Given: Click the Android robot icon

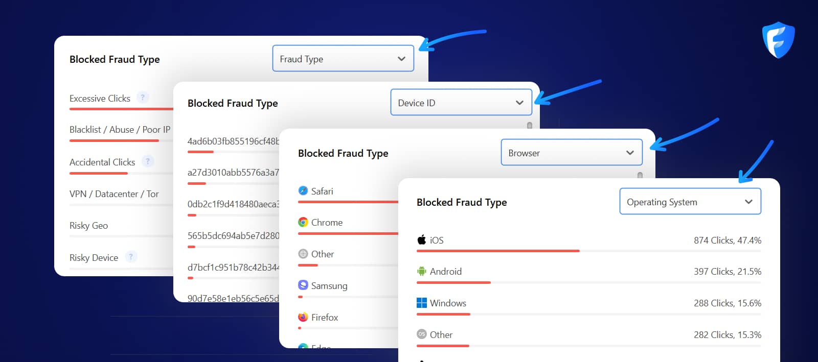Looking at the screenshot, I should click(421, 272).
